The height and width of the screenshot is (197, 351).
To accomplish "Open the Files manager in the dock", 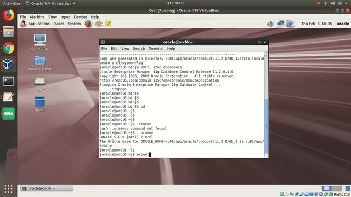I will tap(8, 32).
